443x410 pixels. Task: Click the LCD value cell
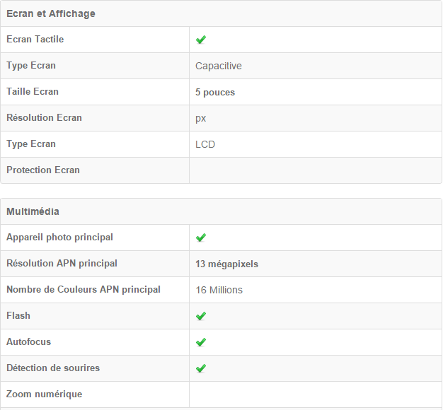(205, 144)
